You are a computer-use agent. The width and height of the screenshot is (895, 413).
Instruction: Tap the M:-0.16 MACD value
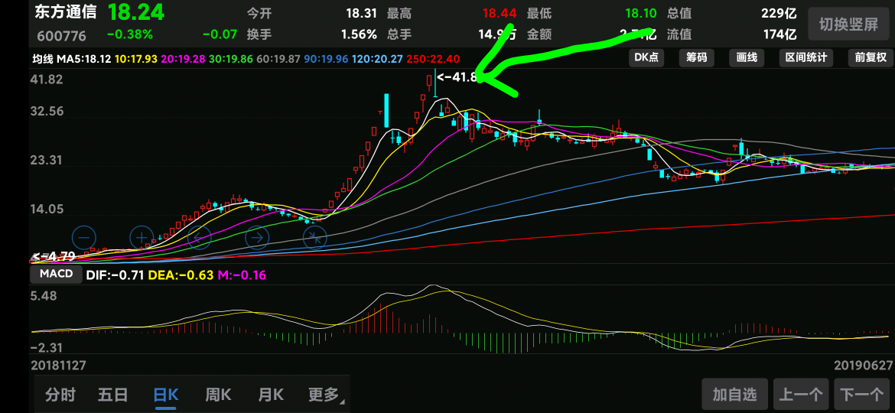(x=242, y=275)
